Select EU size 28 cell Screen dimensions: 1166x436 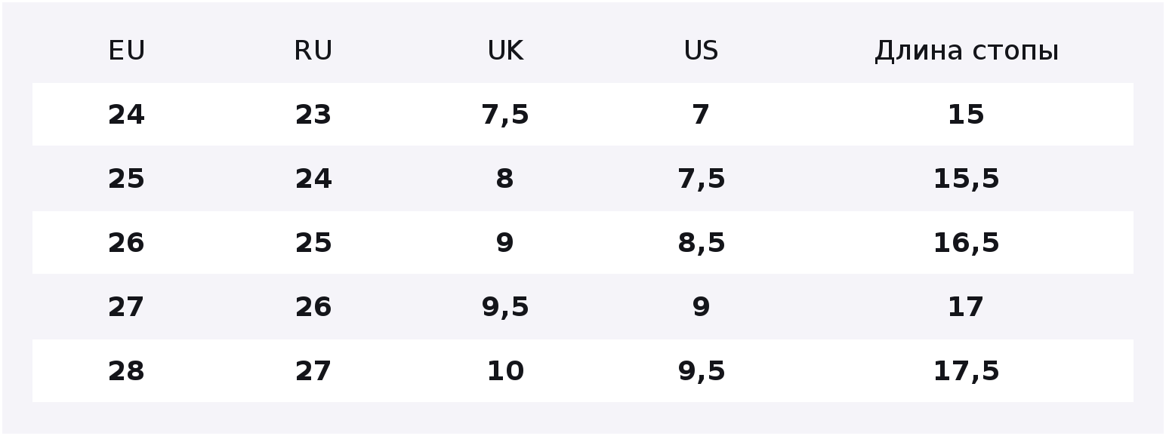pyautogui.click(x=126, y=371)
